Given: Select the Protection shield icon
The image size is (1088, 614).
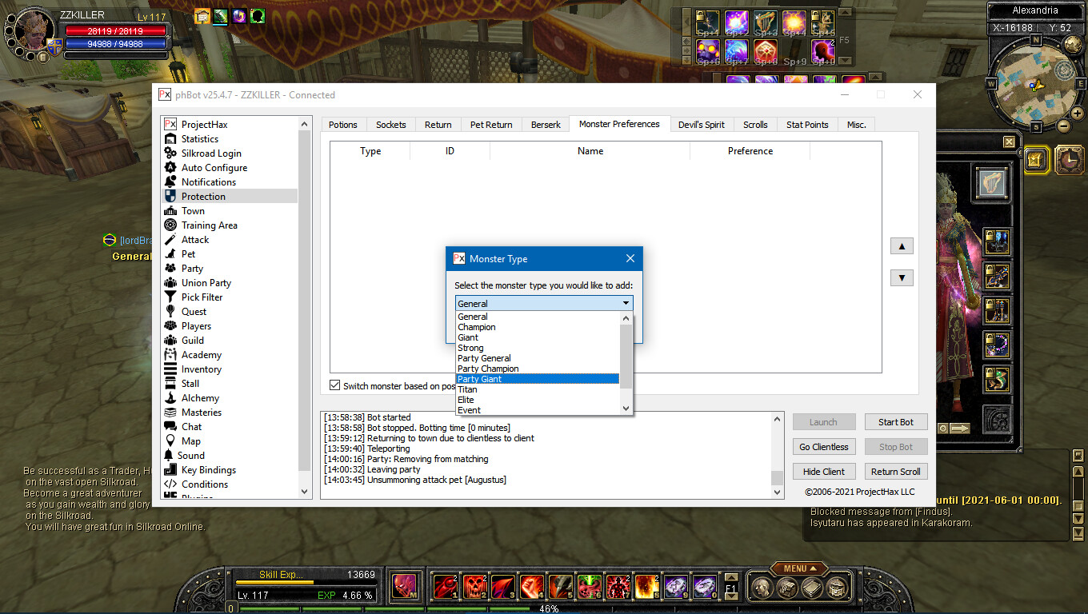Looking at the screenshot, I should point(170,197).
